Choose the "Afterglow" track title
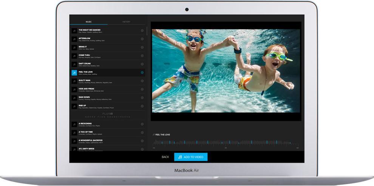This screenshot has width=374, height=186. click(85, 38)
